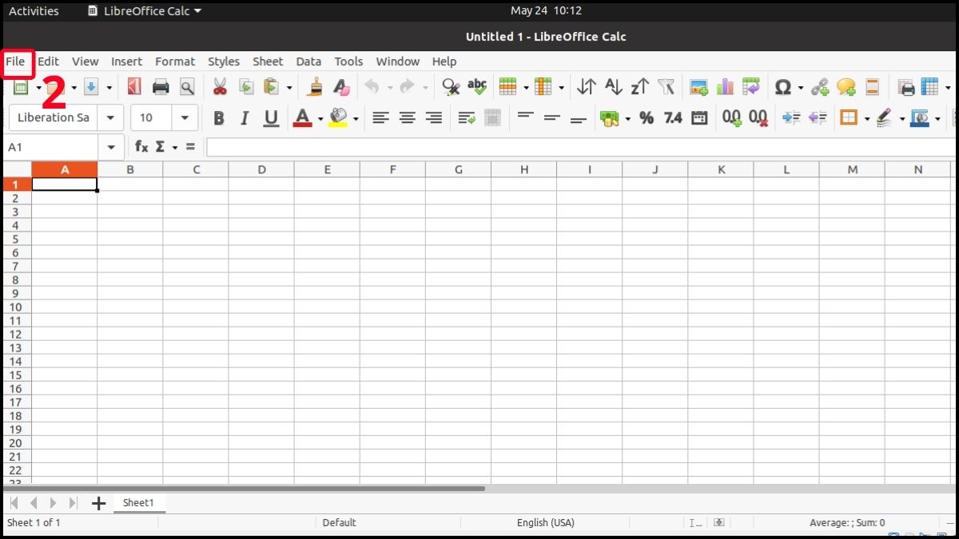Open the Data menu
Viewport: 959px width, 539px height.
(308, 61)
